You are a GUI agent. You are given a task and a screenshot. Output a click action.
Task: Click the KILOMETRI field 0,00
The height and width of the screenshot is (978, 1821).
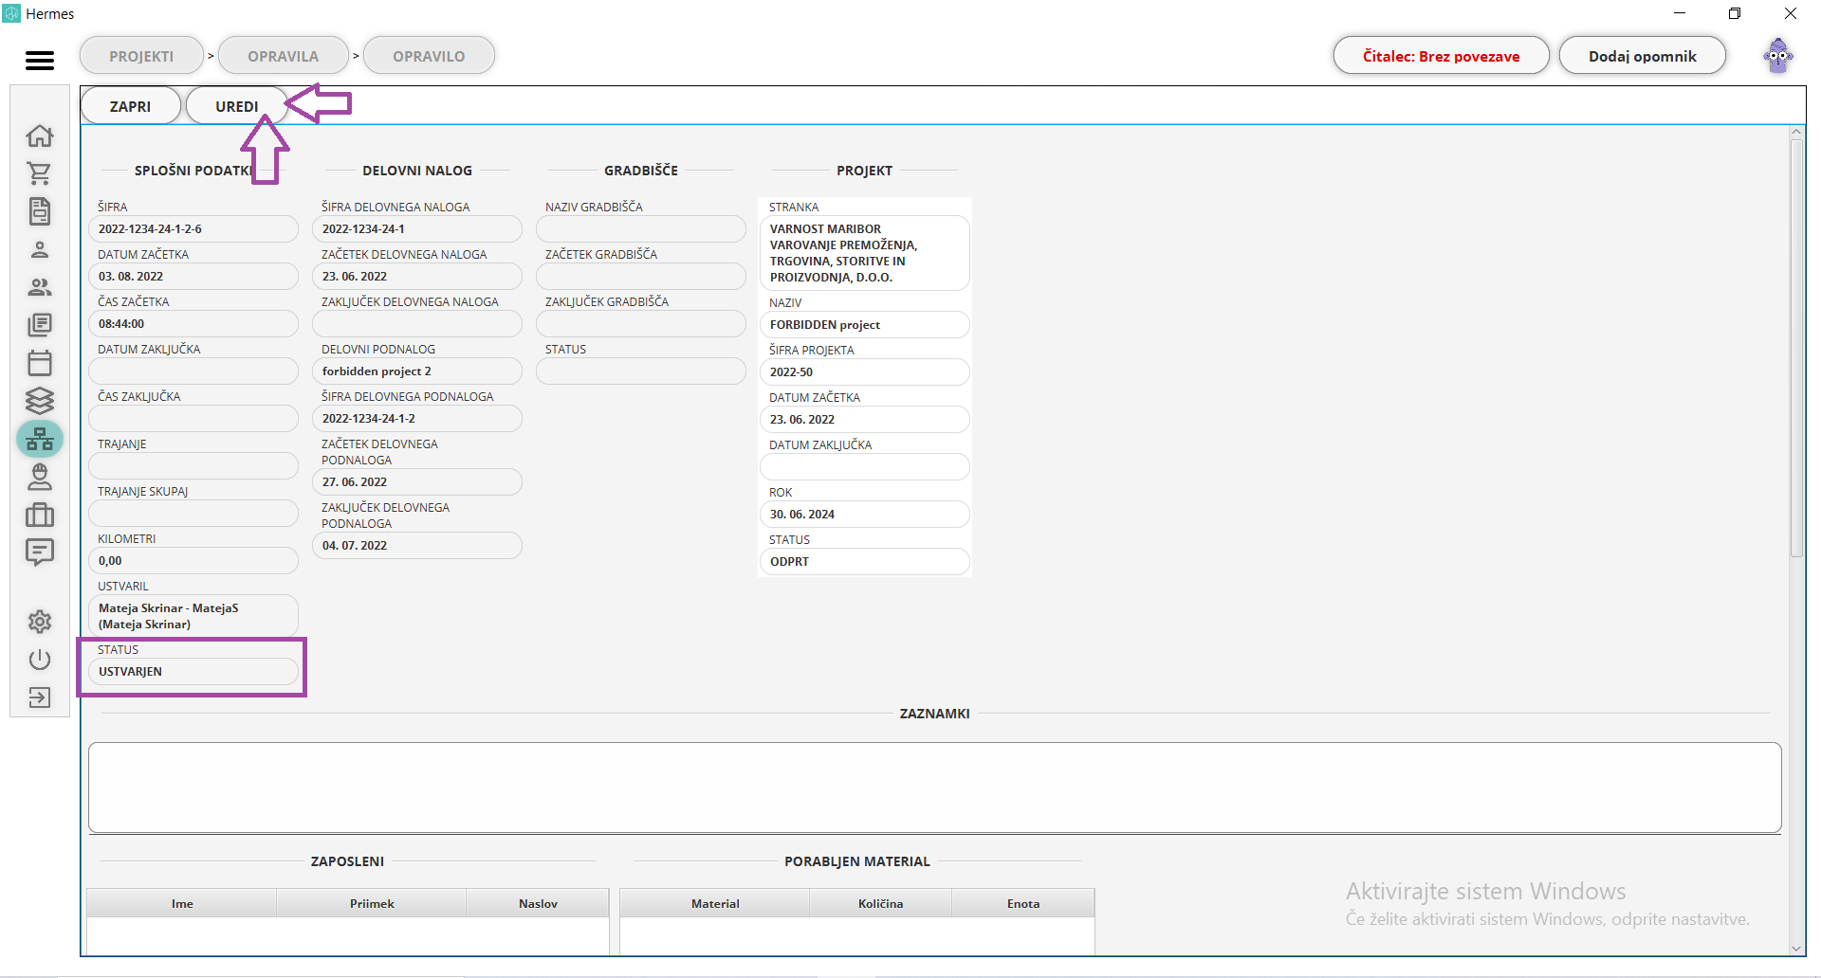[x=193, y=561]
